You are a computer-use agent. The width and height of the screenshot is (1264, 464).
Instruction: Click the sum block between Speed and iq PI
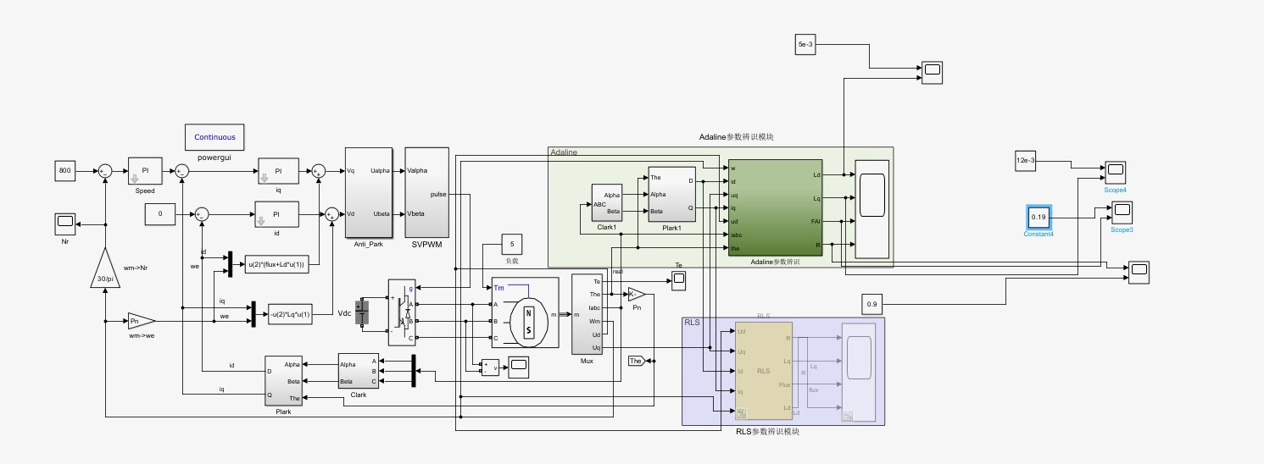click(x=182, y=171)
